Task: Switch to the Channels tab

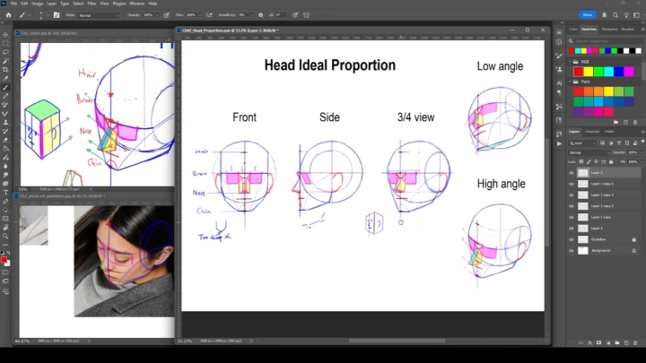Action: tap(592, 132)
